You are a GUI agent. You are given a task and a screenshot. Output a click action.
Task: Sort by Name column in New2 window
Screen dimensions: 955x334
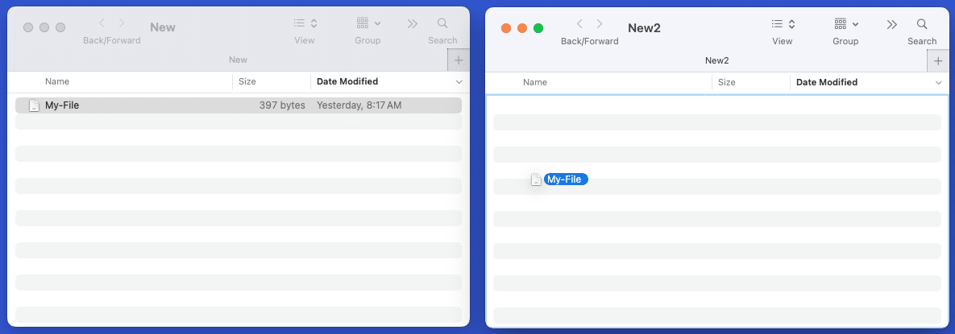coord(535,82)
